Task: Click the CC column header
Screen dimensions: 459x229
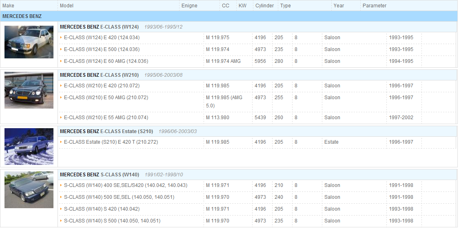Action: (225, 6)
